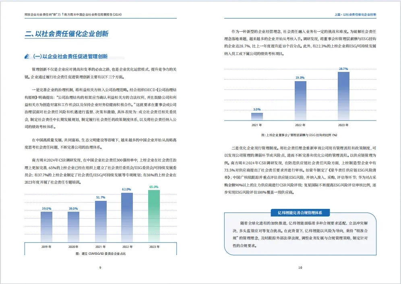This screenshot has width=401, height=284.
Task: Click the 28.7% value label
Action: [343, 69]
